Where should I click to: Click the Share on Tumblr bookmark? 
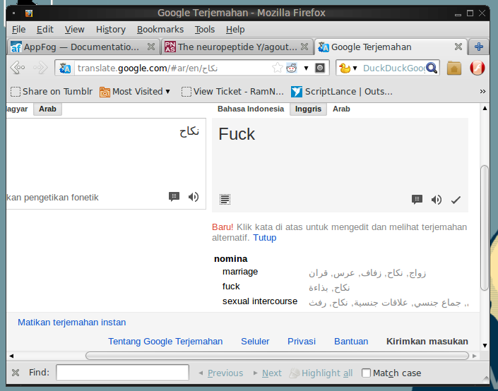pyautogui.click(x=52, y=92)
